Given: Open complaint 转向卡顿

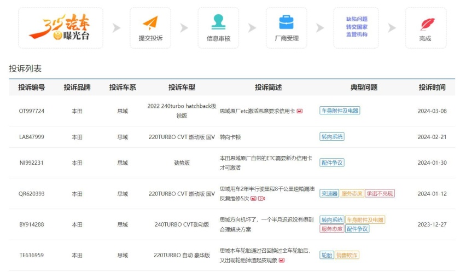Looking at the screenshot, I should (x=230, y=137).
